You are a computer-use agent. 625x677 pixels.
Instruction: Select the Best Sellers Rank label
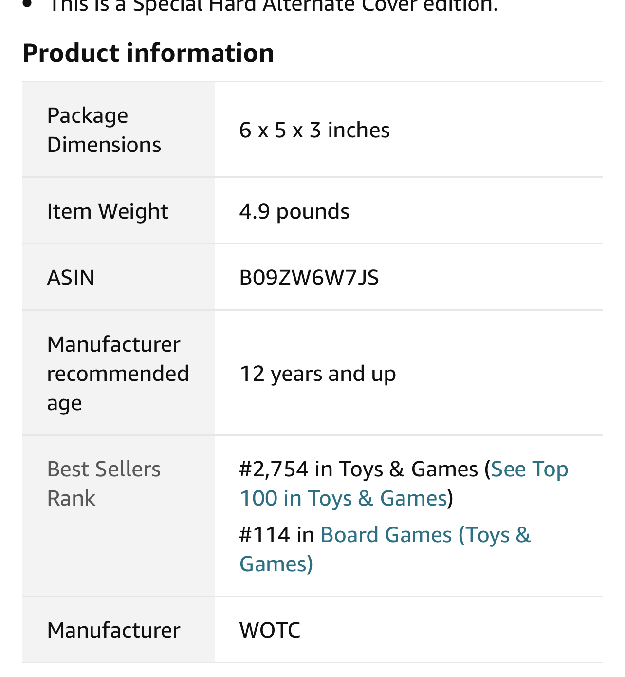(104, 483)
